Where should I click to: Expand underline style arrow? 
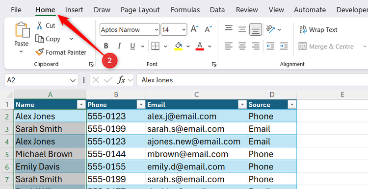(x=143, y=47)
